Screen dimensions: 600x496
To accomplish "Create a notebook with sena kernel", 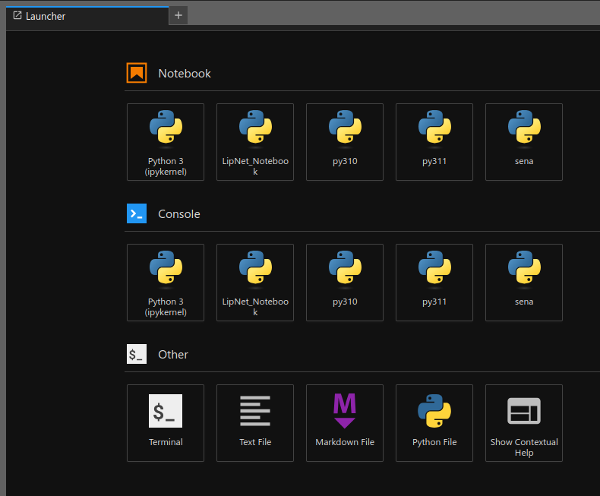I will click(524, 142).
